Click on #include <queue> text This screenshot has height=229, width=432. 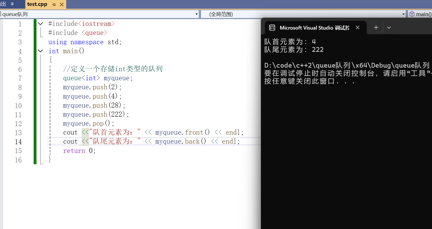(78, 33)
